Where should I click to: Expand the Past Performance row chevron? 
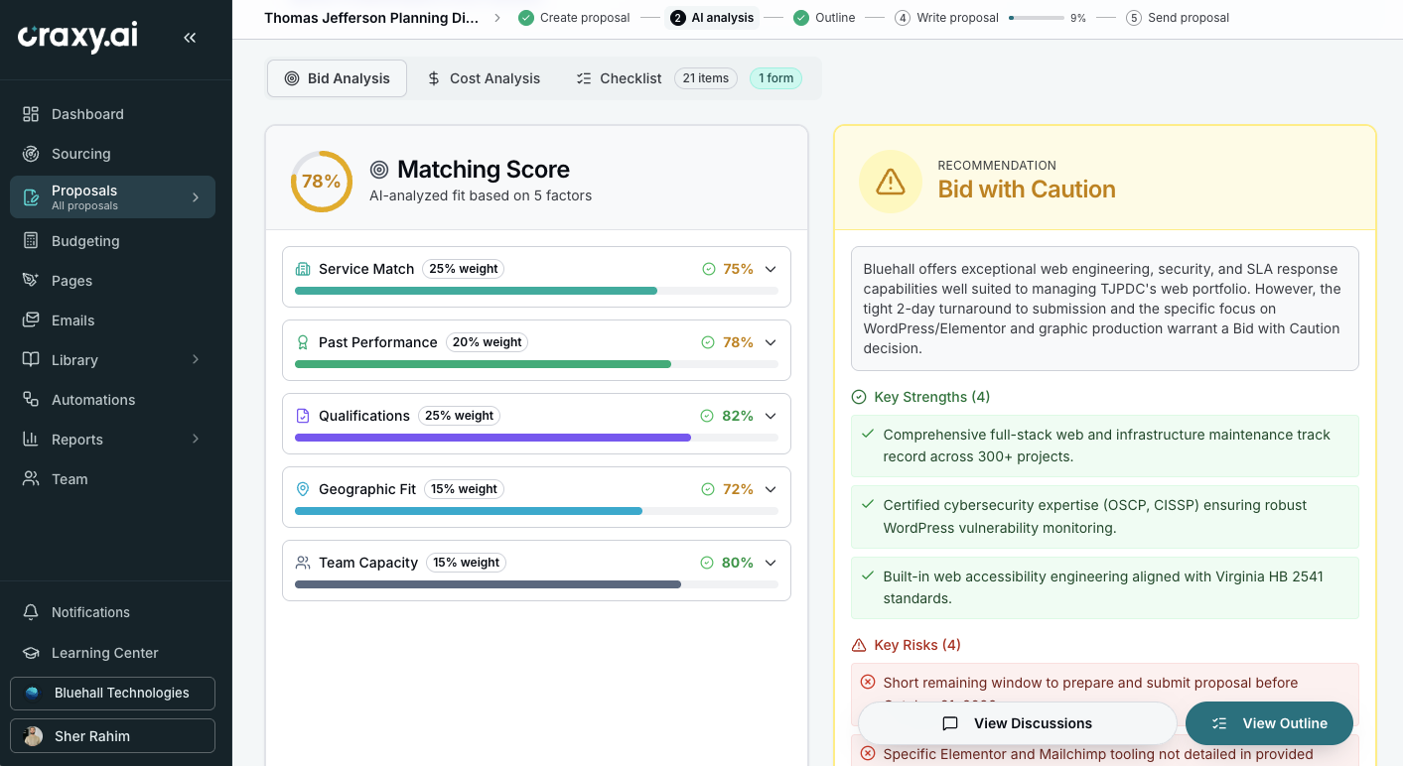pos(771,342)
